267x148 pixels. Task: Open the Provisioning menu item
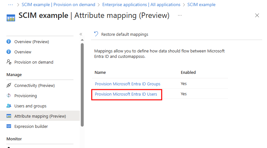click(x=26, y=96)
